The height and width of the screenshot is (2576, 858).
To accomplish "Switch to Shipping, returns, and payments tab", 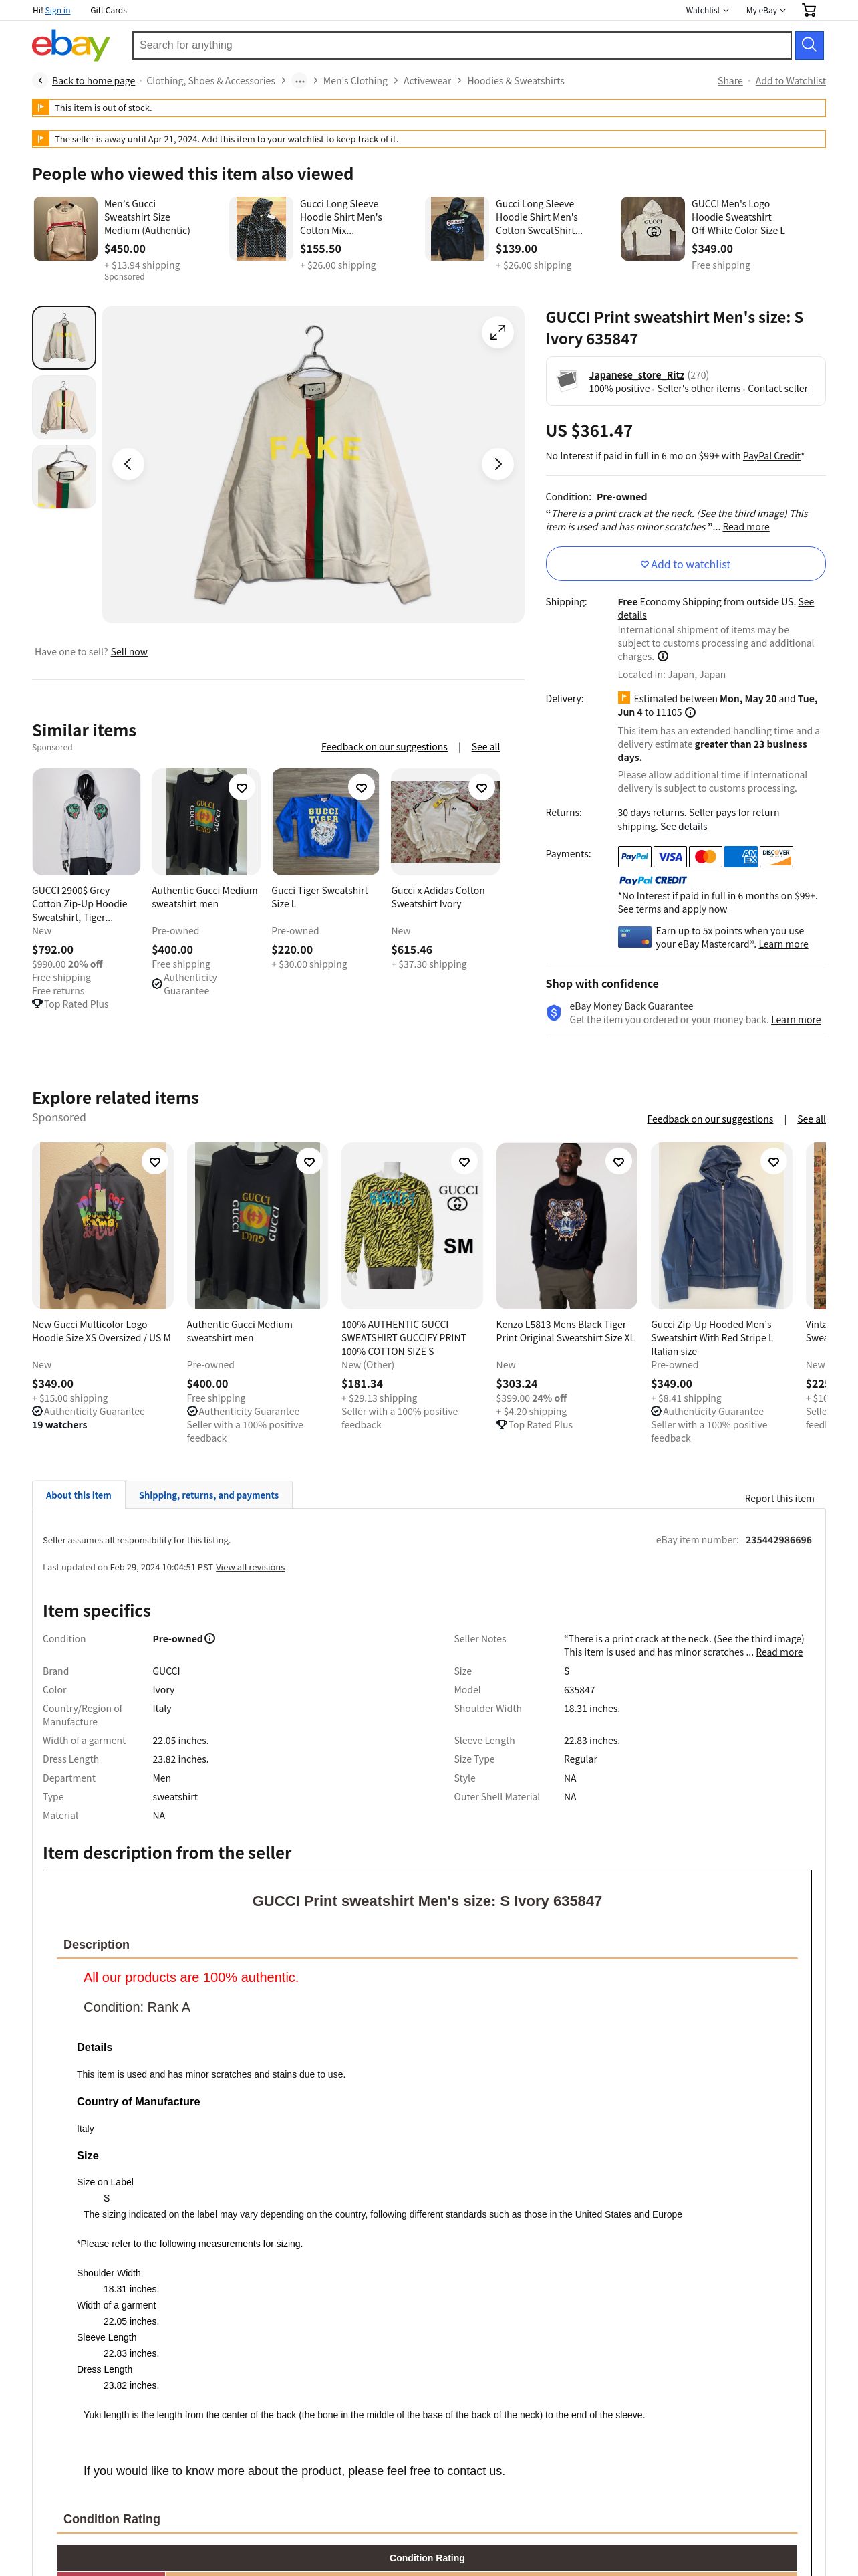I will click(x=208, y=1495).
